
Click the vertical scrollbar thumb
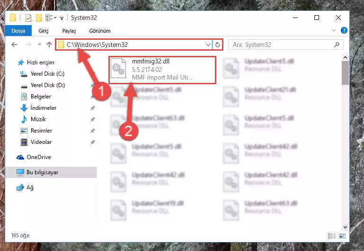pyautogui.click(x=345, y=73)
